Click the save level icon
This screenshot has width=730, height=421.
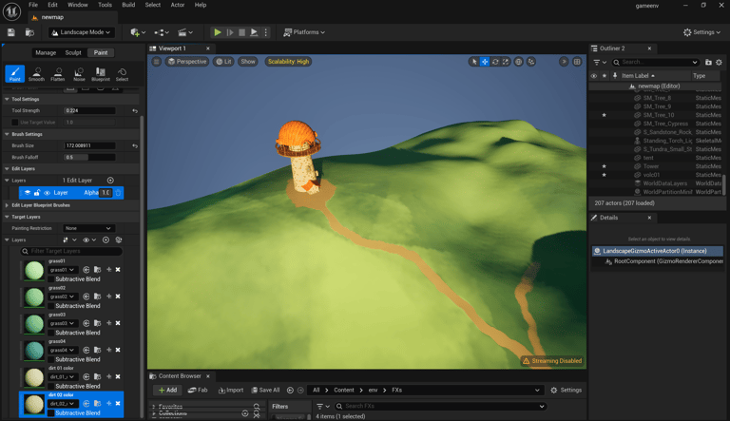pos(11,32)
